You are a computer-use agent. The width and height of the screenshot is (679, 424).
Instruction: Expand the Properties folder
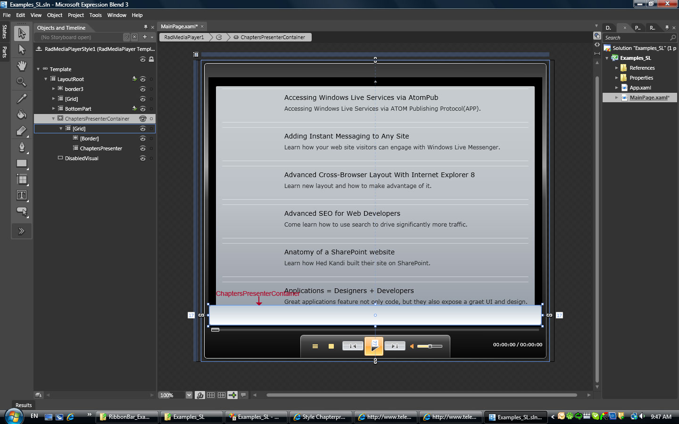(616, 78)
